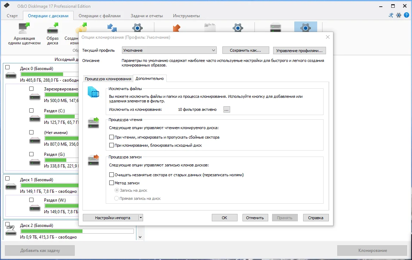Click the Раздел (G:) partition drive icon
The image size is (412, 260).
(35, 163)
